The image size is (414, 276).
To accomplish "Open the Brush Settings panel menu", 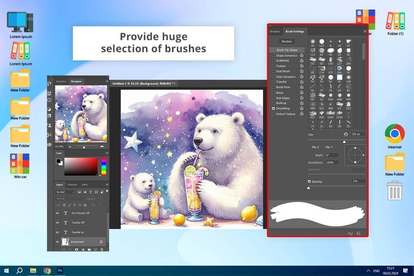I will click(x=365, y=31).
